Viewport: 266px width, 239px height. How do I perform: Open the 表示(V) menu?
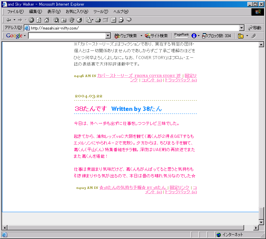pos(54,12)
